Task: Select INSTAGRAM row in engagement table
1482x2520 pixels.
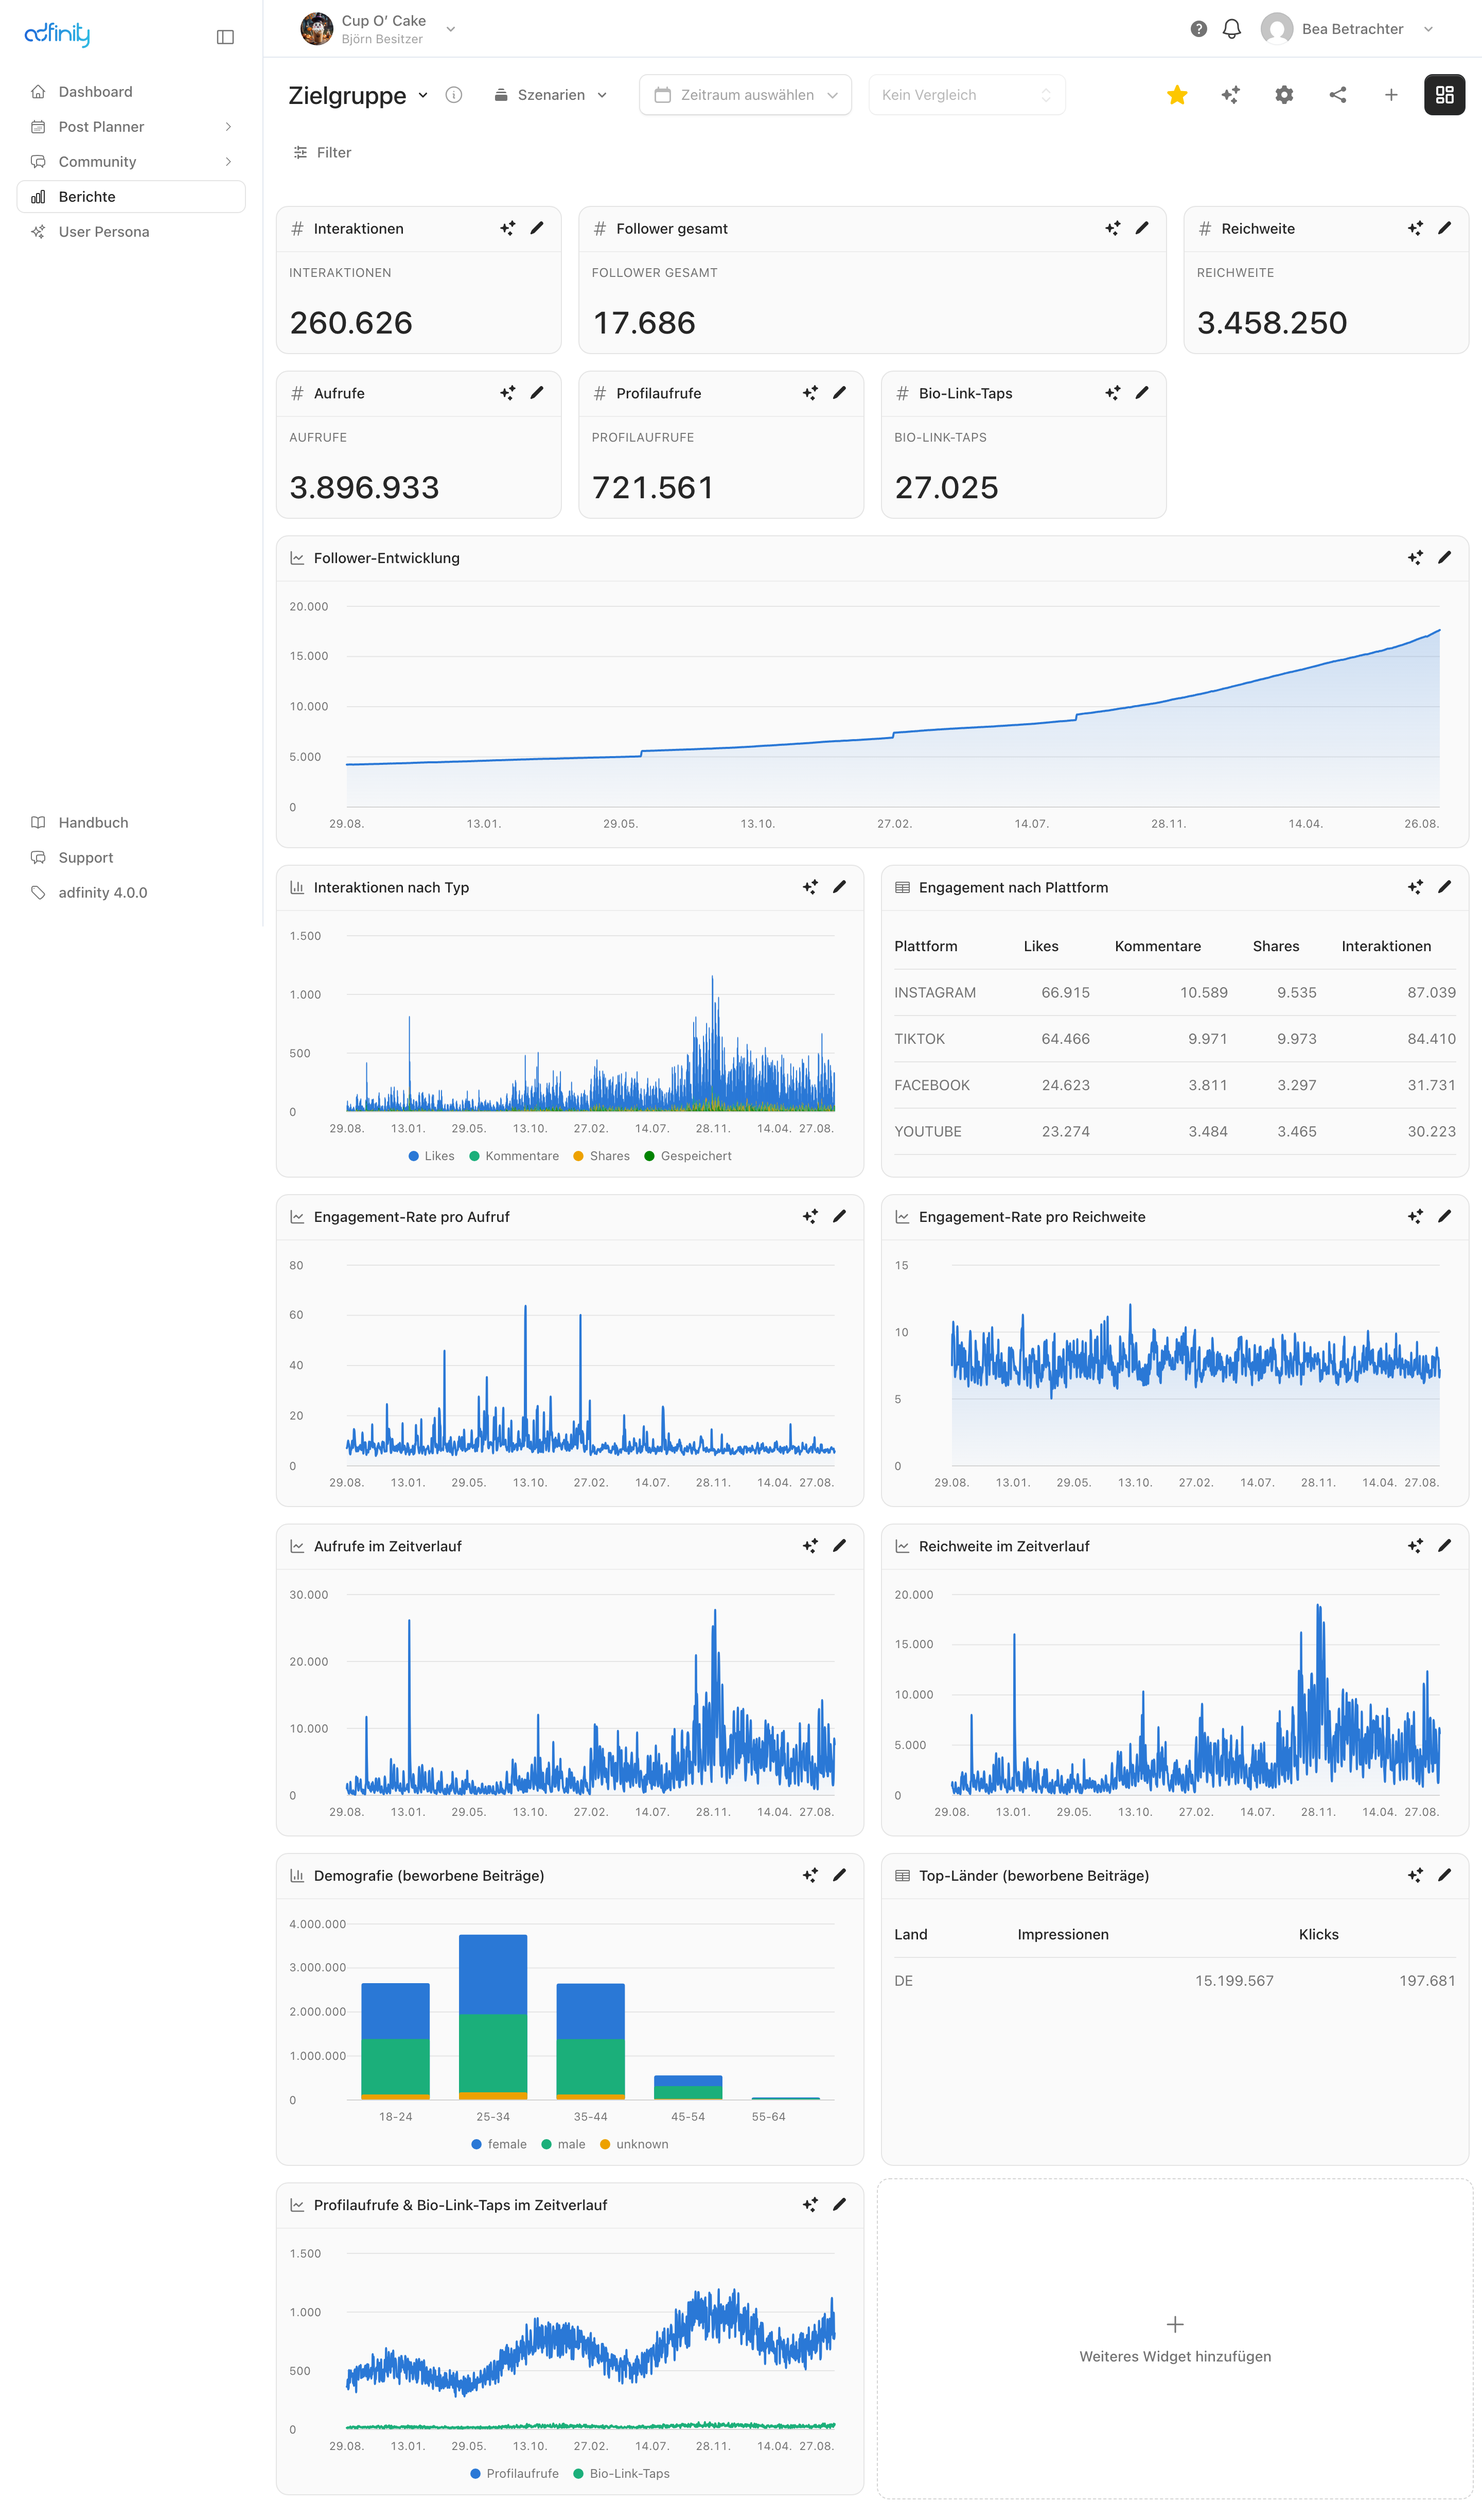Action: (1175, 993)
